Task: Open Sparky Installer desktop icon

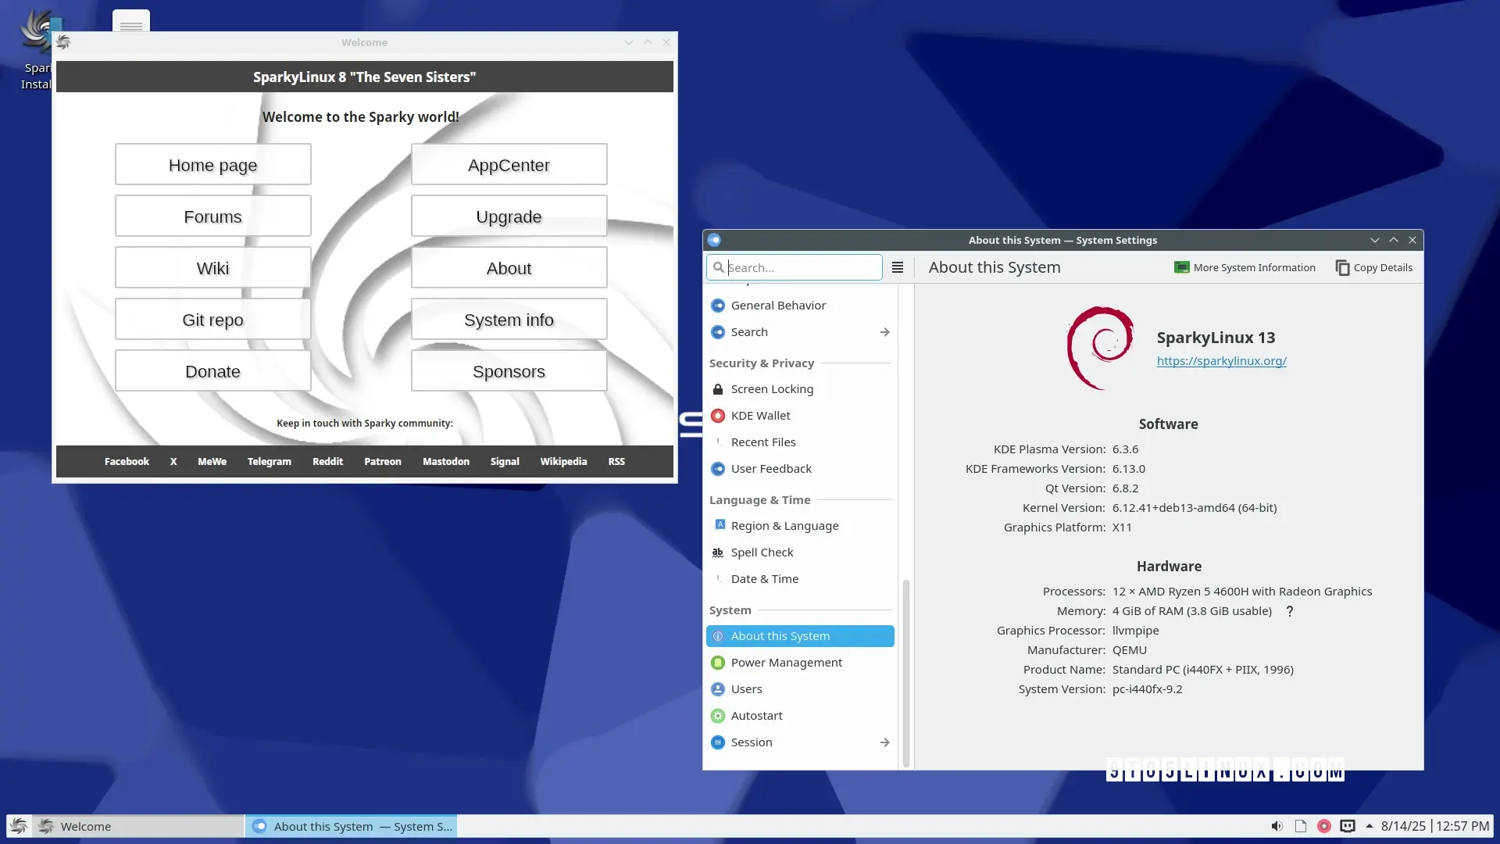Action: pos(36,48)
